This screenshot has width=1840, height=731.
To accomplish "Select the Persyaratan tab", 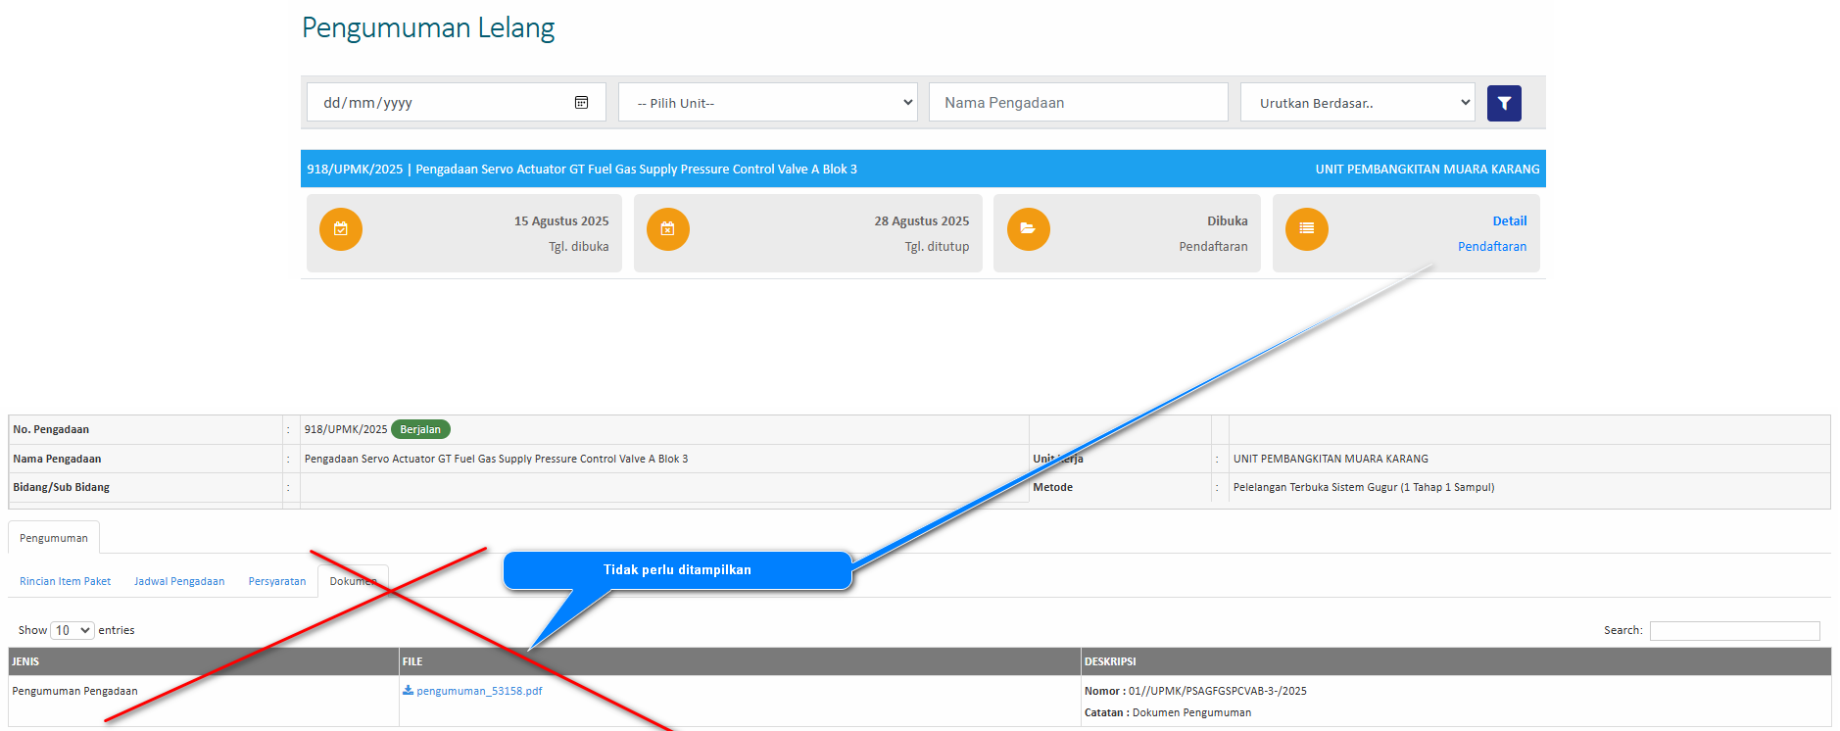I will pyautogui.click(x=277, y=581).
